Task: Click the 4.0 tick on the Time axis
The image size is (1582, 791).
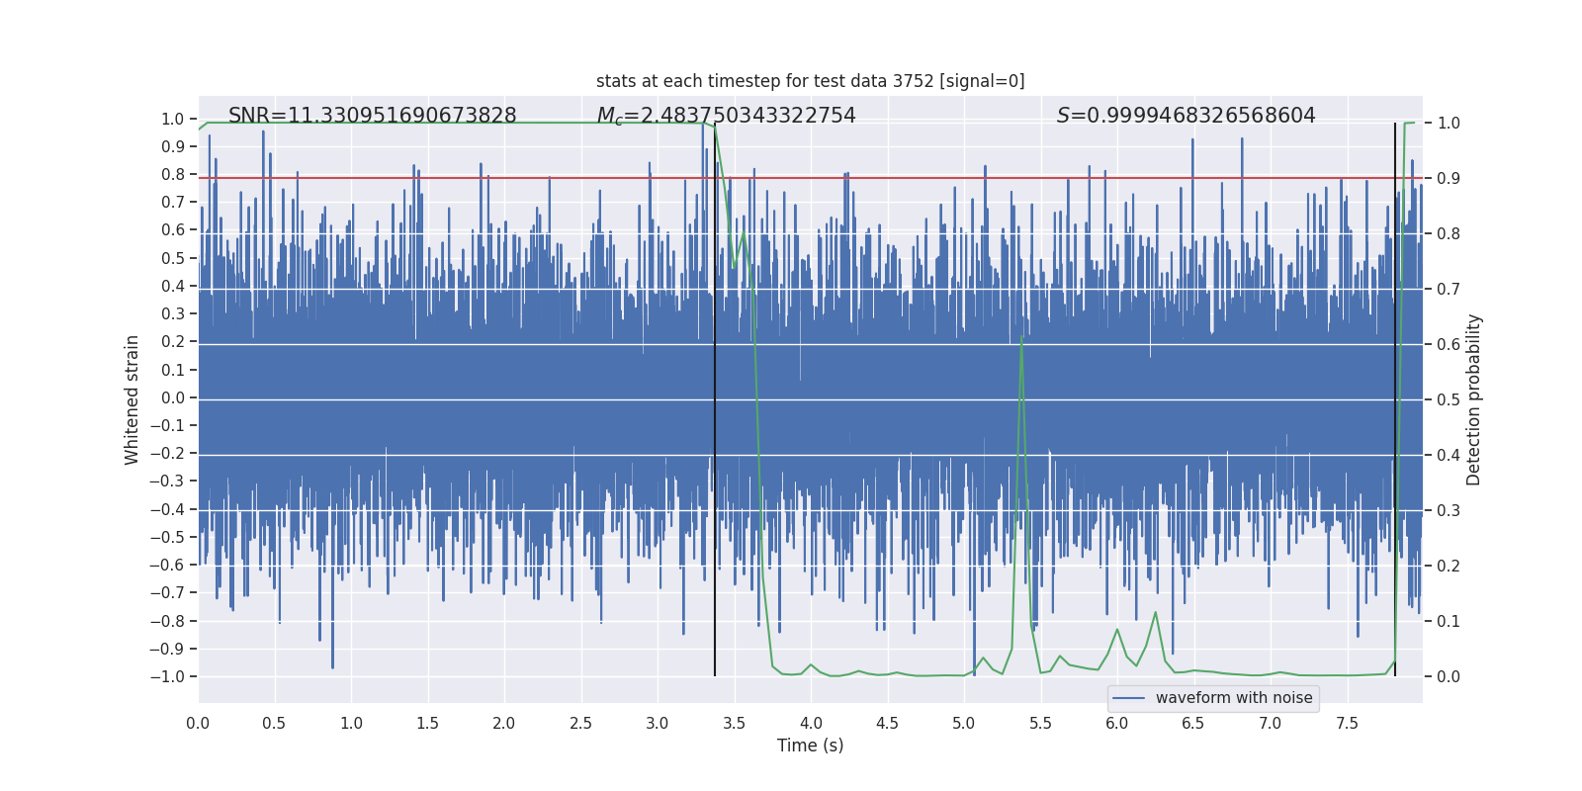Action: coord(811,723)
